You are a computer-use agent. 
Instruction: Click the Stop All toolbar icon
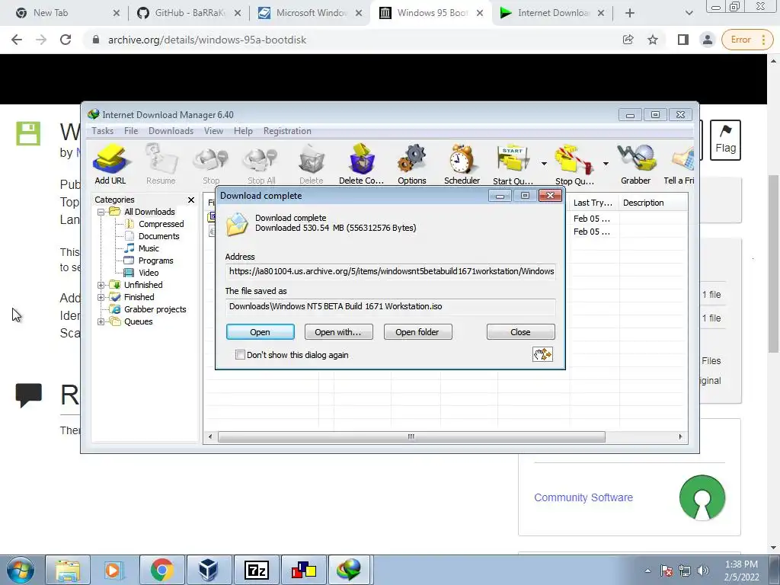[x=261, y=165]
